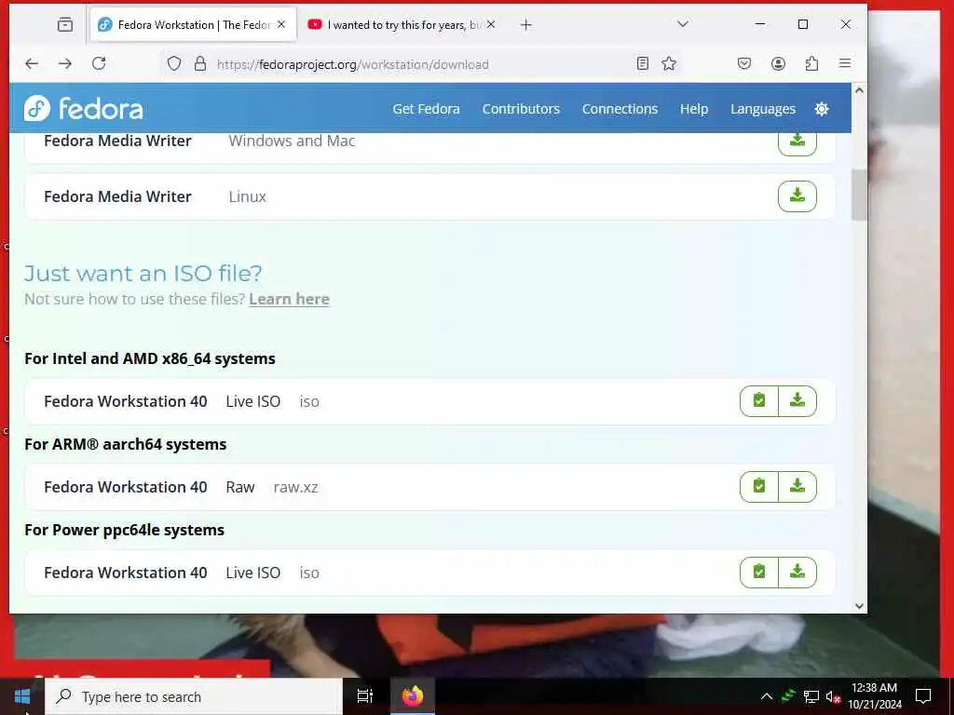
Task: Download Fedora Media Writer for Windows and Mac
Action: click(x=797, y=142)
